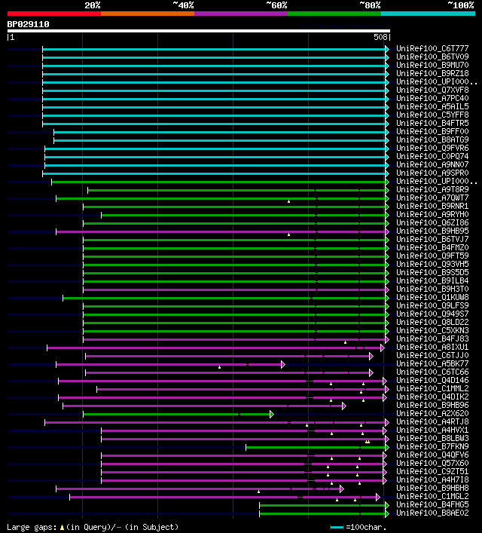This screenshot has width=482, height=533.
Task: Select the UniRef100_B4FJ83 label
Action: pos(432,339)
